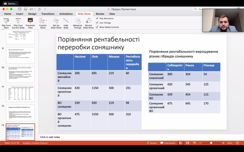Open the Undo history dropdown arrow
The image size is (244, 152).
(35, 8)
